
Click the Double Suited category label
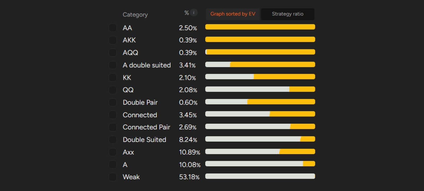[x=144, y=140]
